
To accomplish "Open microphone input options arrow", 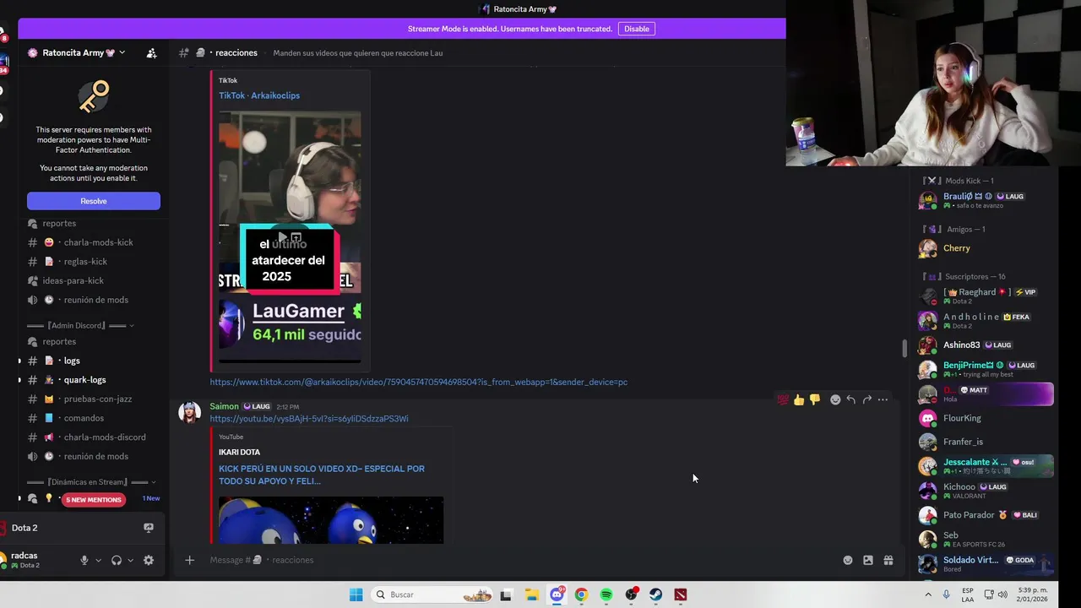I will click(x=98, y=560).
